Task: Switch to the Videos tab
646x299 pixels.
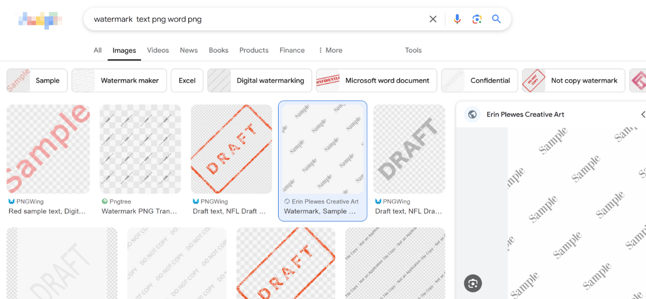Action: point(158,50)
